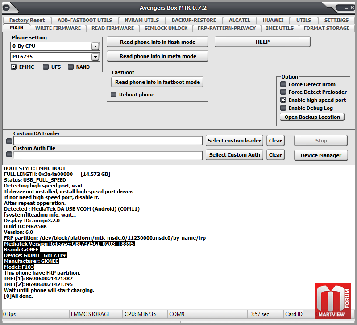Click the HELP button
Image resolution: width=357 pixels, height=325 pixels.
tap(262, 42)
